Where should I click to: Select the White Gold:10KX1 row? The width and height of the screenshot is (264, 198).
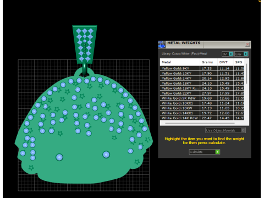[x=202, y=103]
